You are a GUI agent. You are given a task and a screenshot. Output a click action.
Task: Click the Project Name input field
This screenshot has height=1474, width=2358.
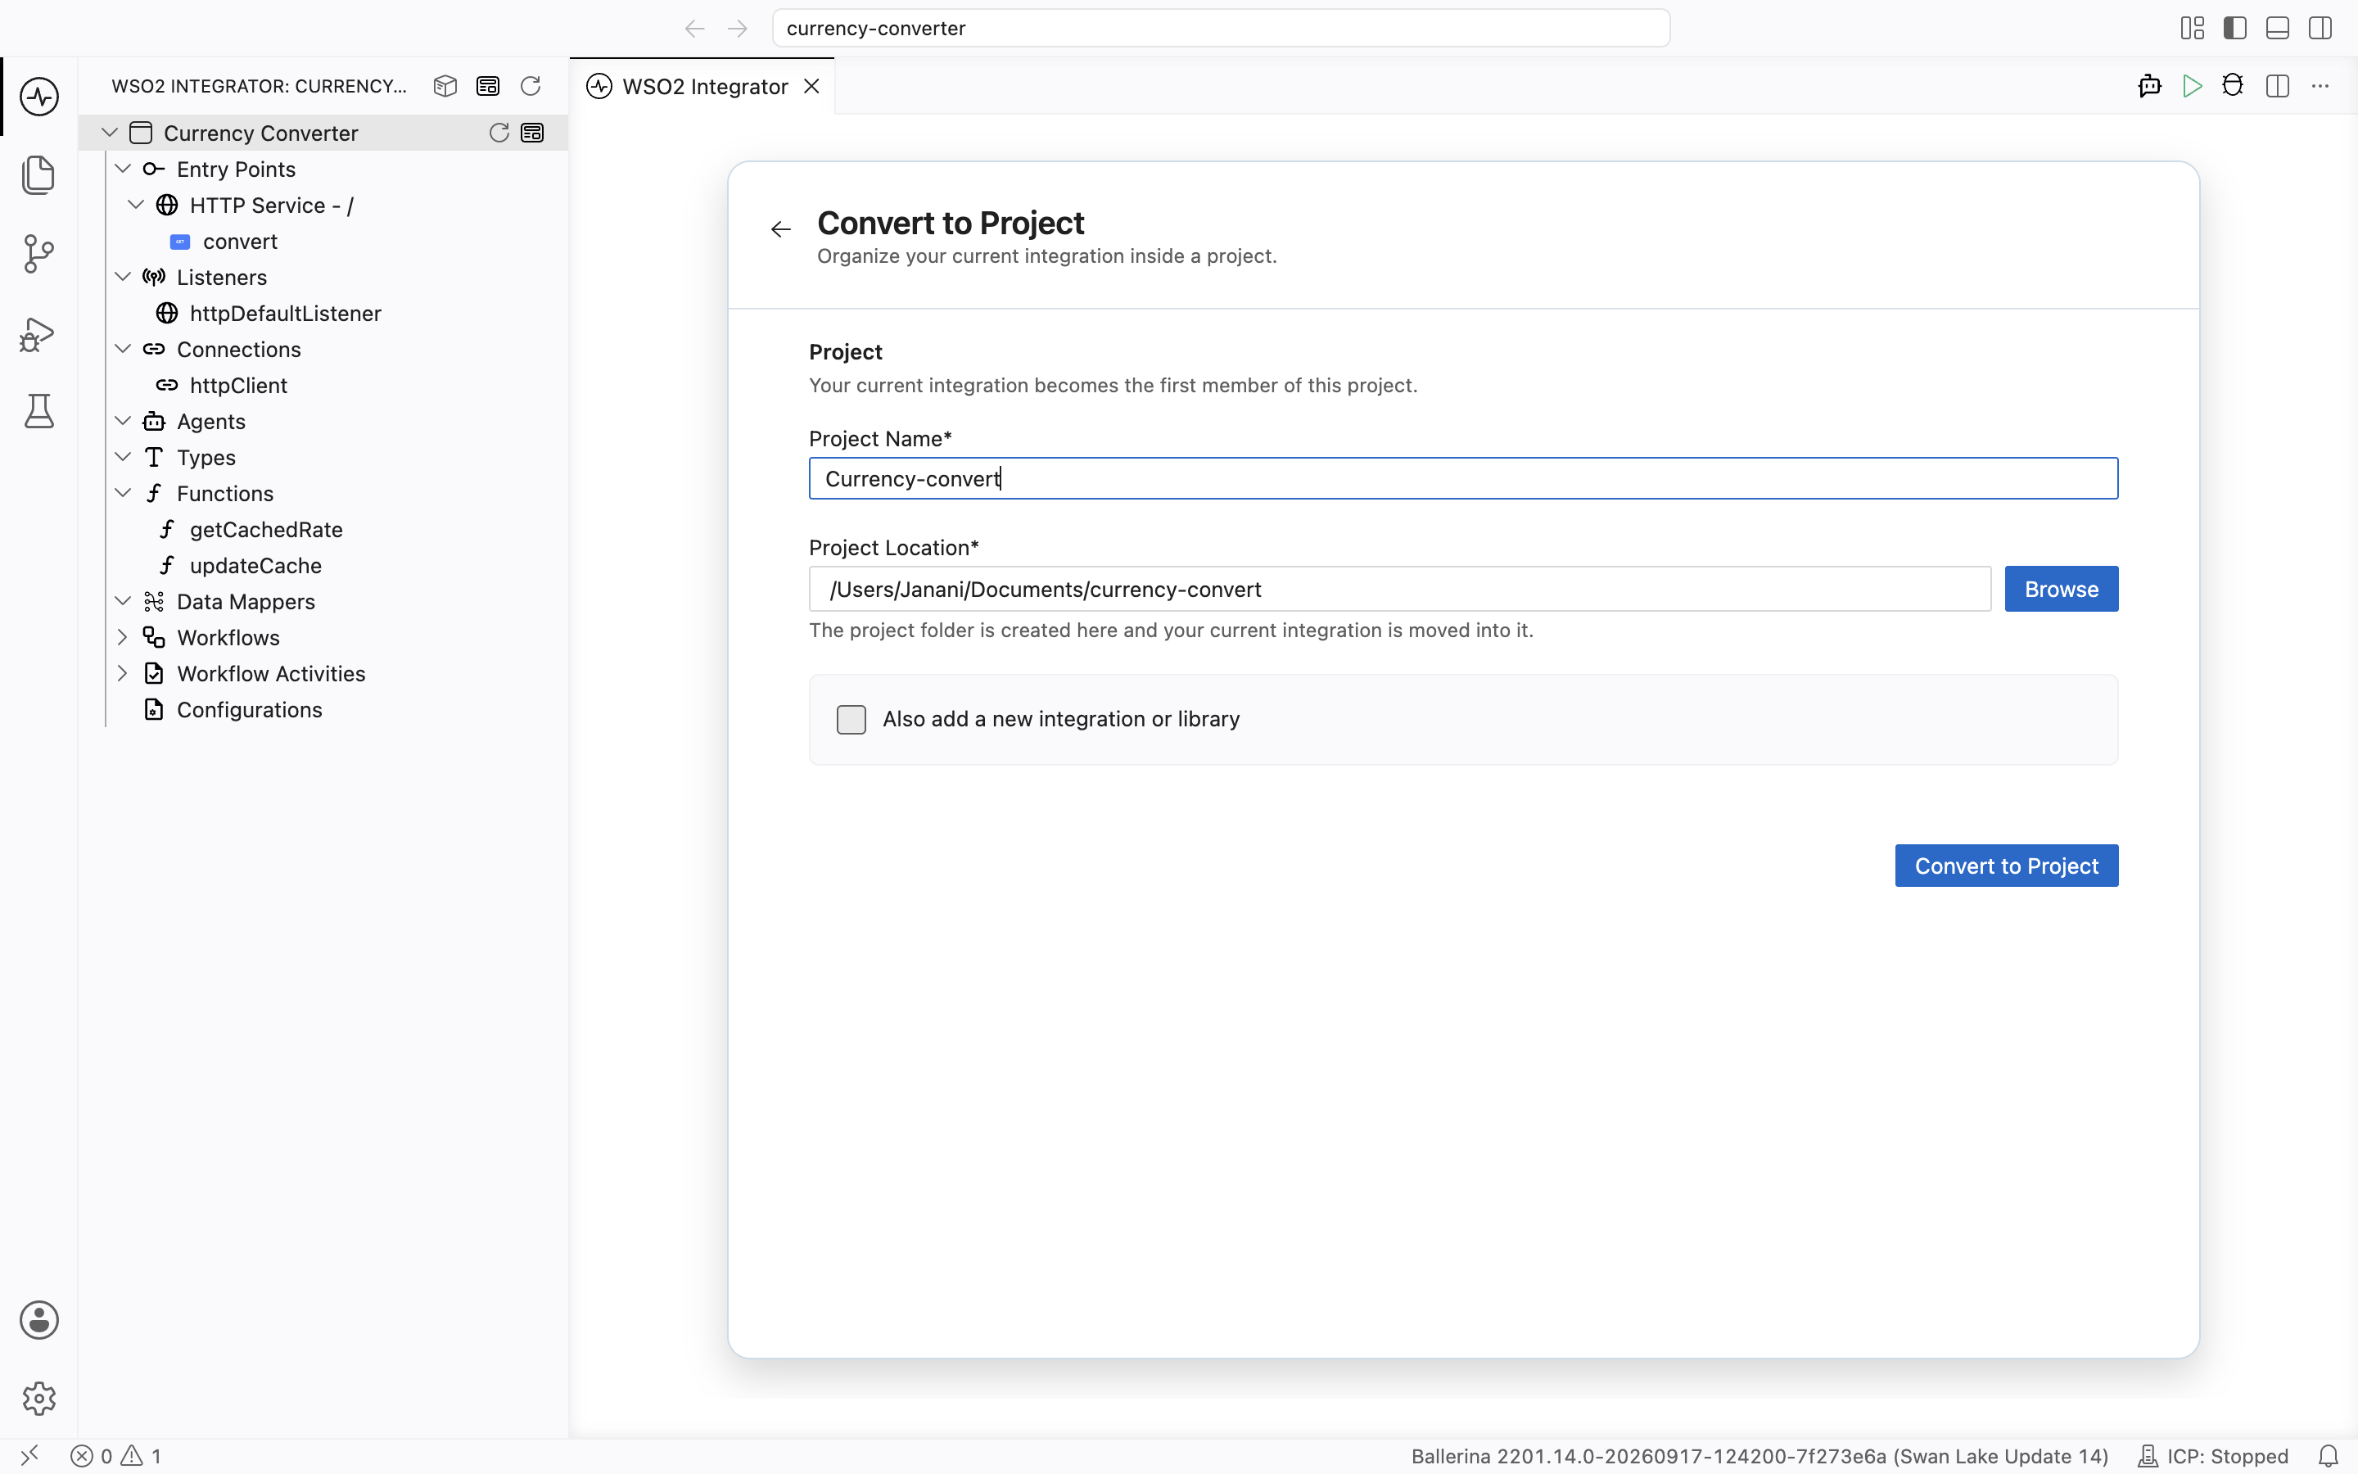pos(1464,479)
